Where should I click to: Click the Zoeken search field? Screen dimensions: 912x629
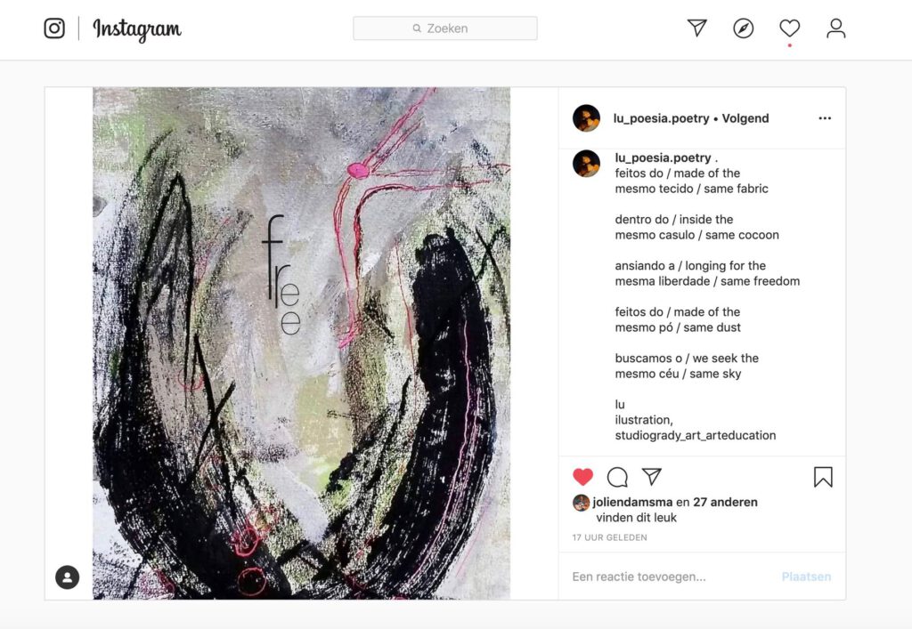tap(445, 28)
